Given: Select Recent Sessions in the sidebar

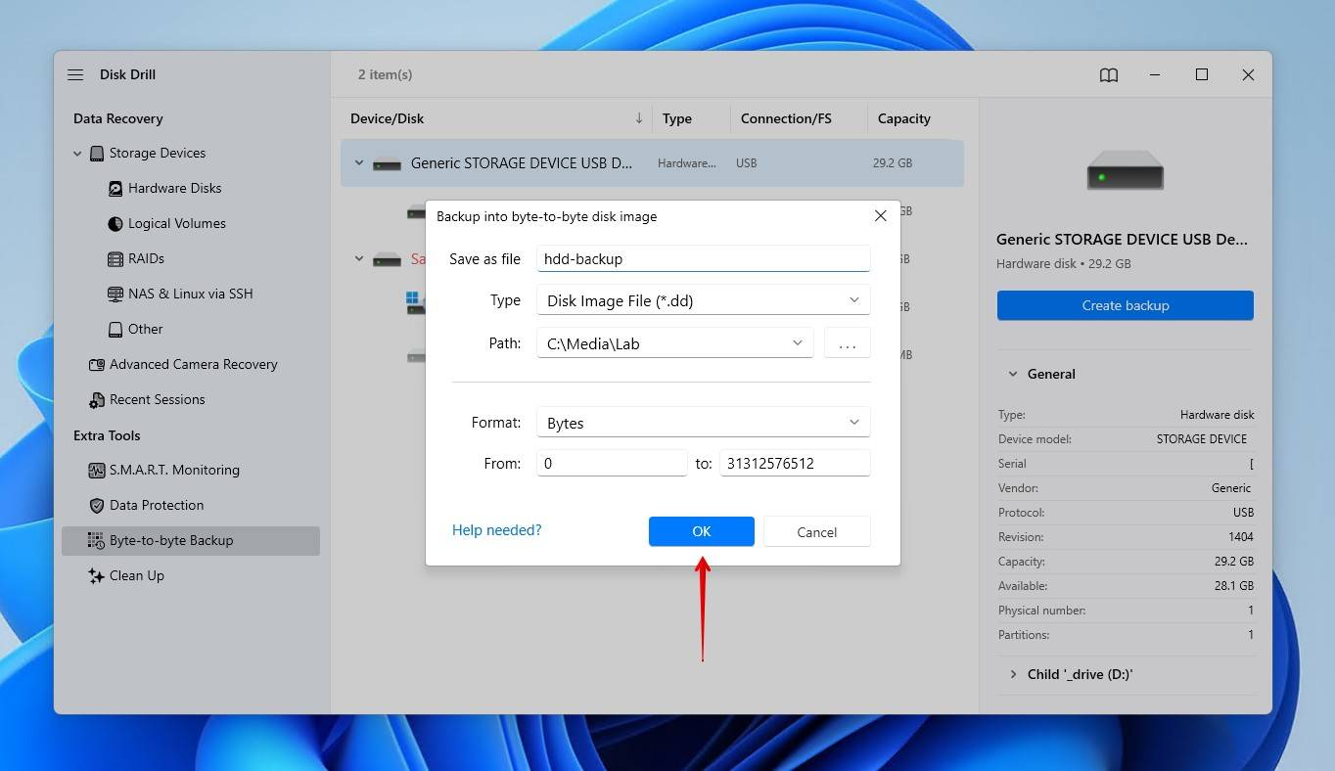Looking at the screenshot, I should (x=157, y=399).
